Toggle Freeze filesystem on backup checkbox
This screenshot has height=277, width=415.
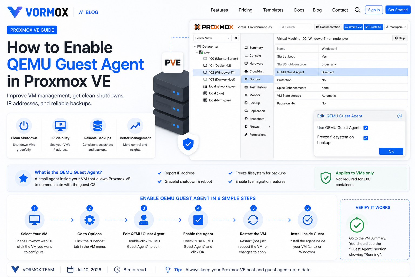click(366, 138)
